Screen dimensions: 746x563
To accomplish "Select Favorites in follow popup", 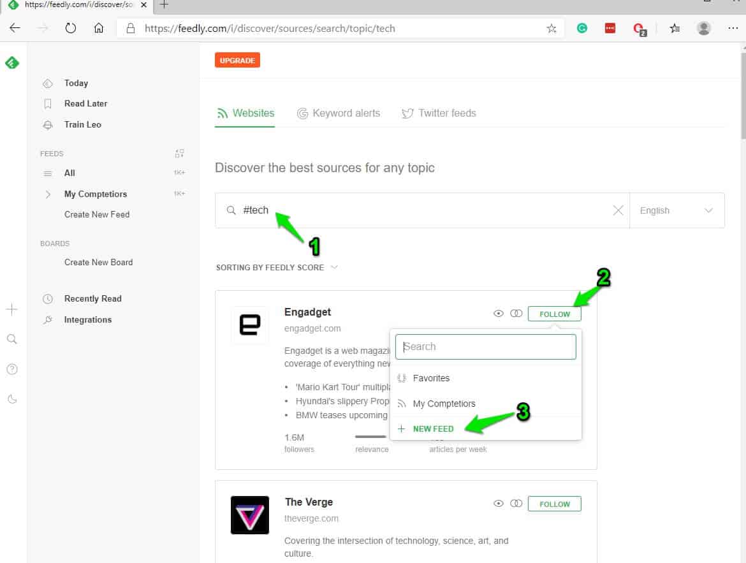I will (485, 378).
